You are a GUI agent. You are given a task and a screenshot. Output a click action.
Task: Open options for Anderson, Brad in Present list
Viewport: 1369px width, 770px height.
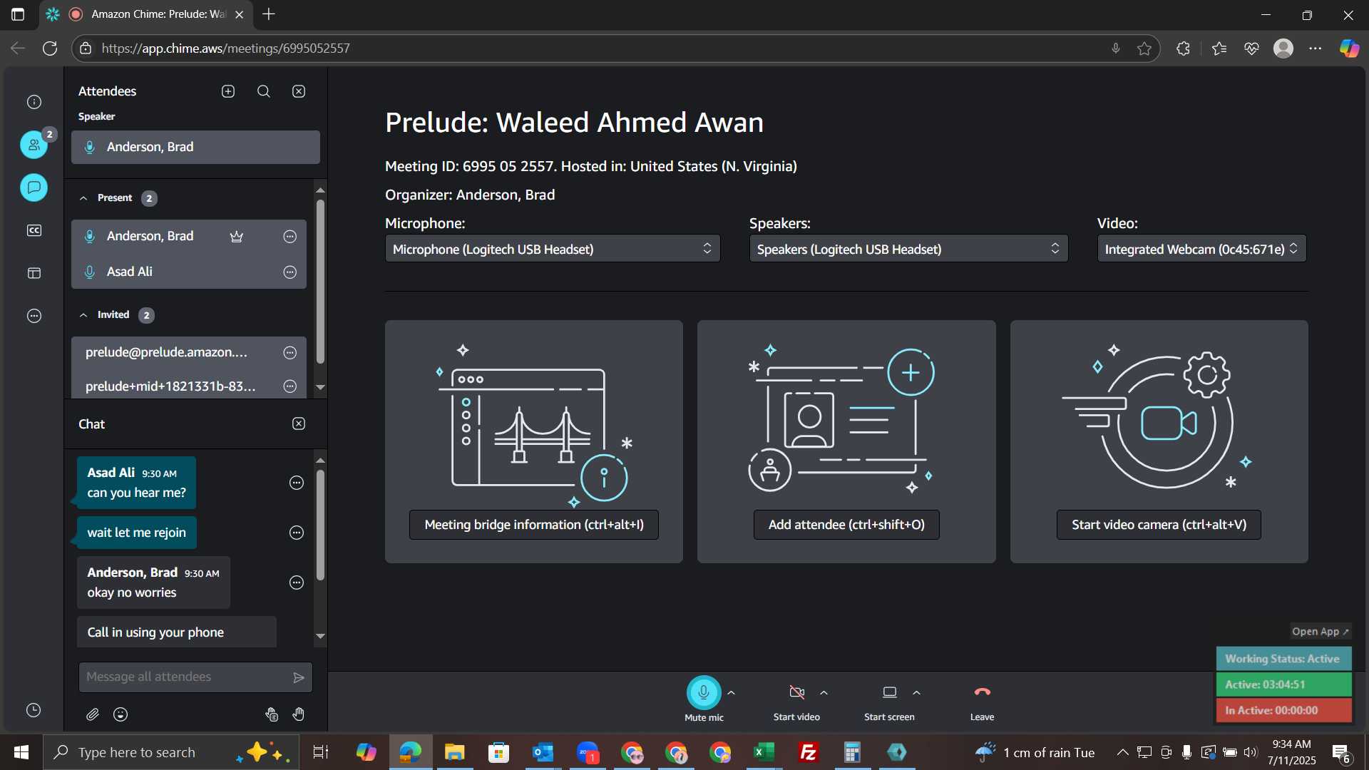coord(290,236)
